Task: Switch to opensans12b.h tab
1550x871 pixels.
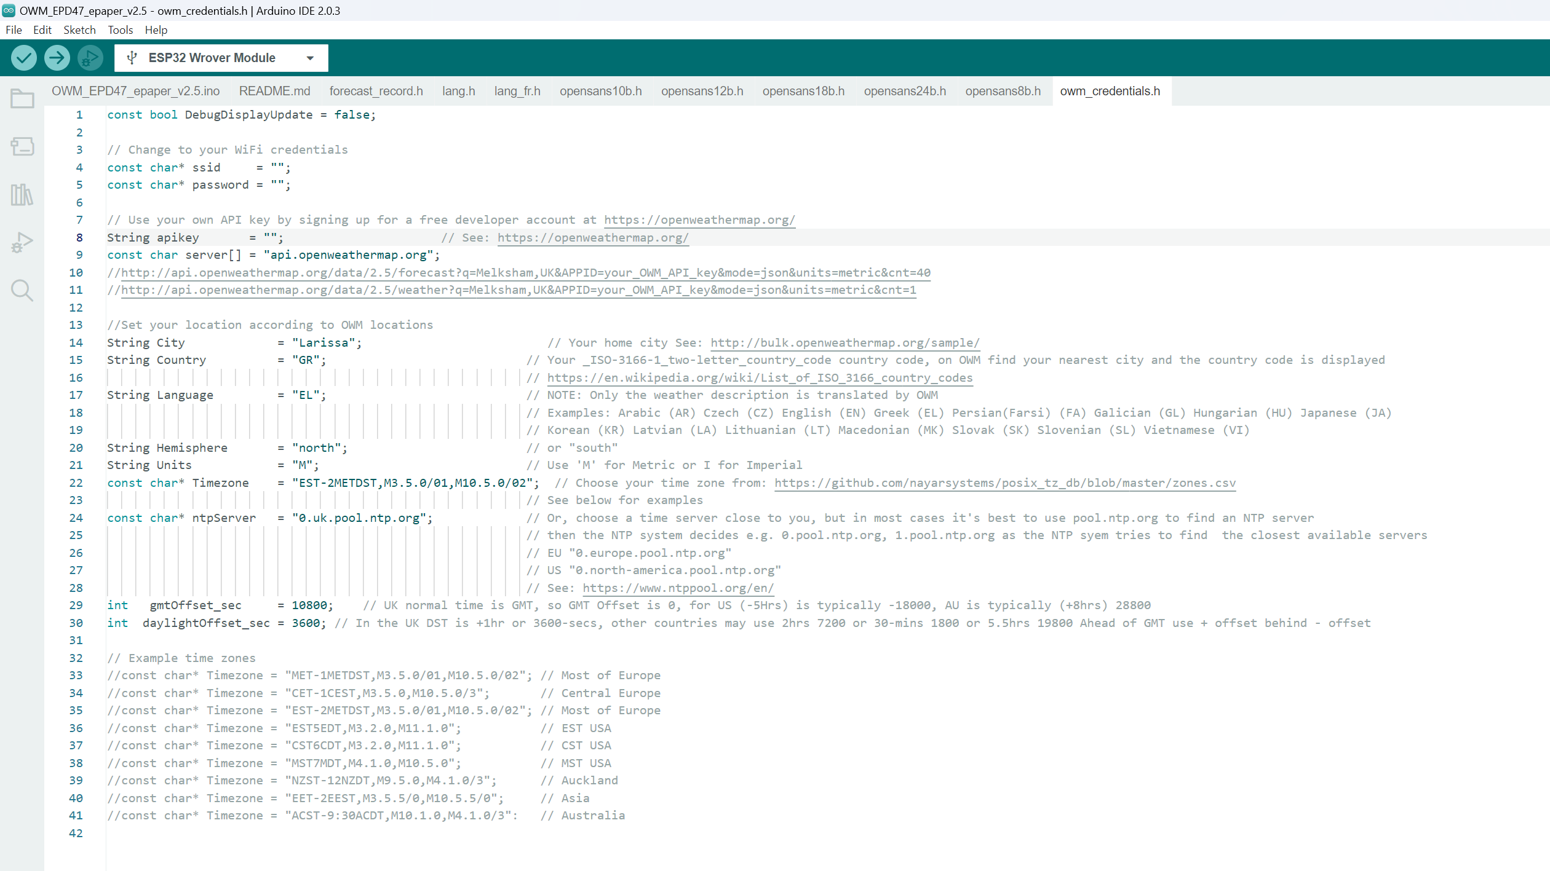Action: tap(702, 91)
